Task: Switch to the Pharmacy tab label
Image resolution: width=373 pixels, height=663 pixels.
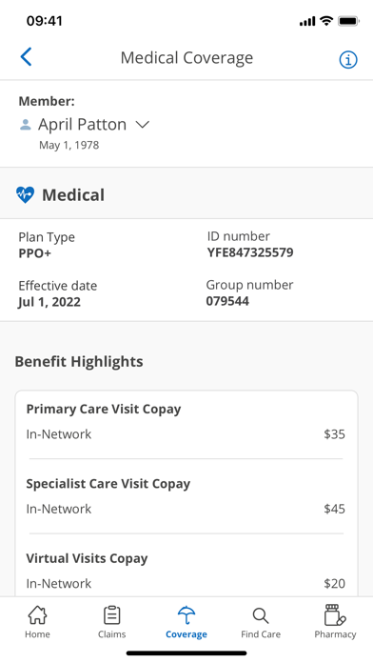Action: [x=335, y=634]
